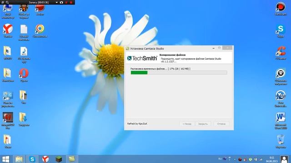Open the Opera browser desktop shortcut
Image resolution: width=291 pixels, height=163 pixels.
coord(24,75)
